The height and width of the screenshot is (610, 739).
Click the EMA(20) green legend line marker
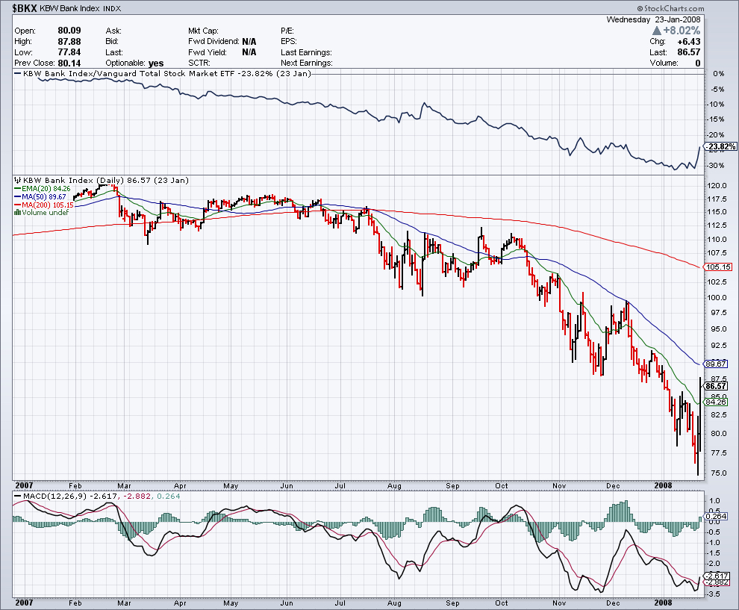18,189
